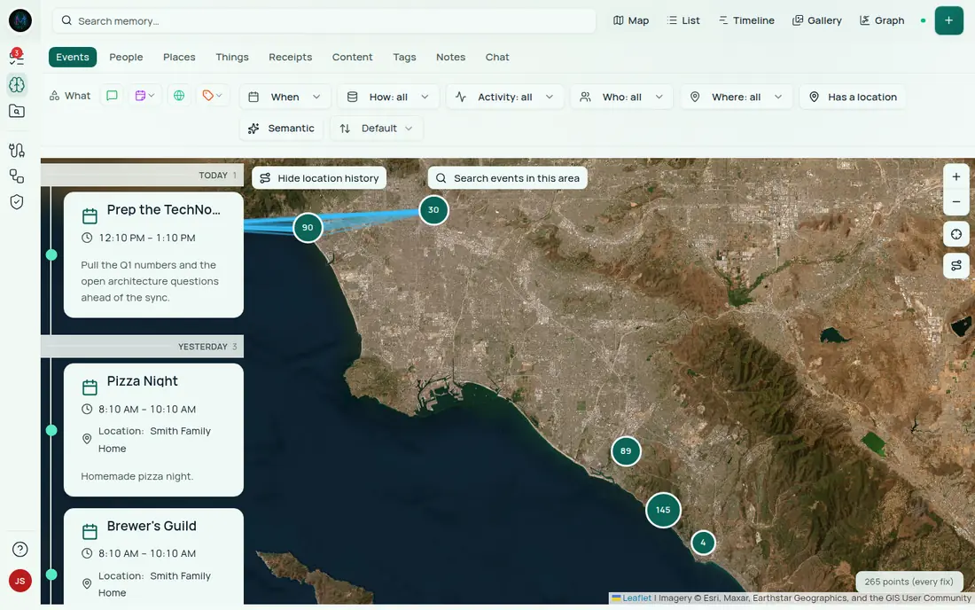Click Search events in this area
The height and width of the screenshot is (610, 975).
point(507,178)
